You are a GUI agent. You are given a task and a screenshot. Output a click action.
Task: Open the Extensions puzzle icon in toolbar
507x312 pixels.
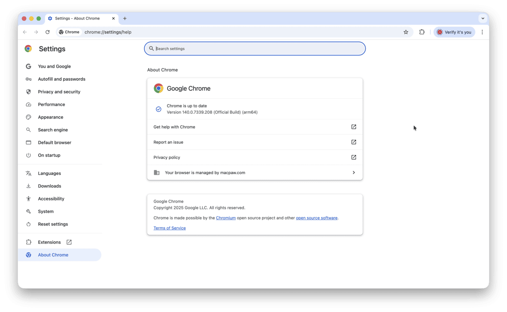tap(422, 32)
